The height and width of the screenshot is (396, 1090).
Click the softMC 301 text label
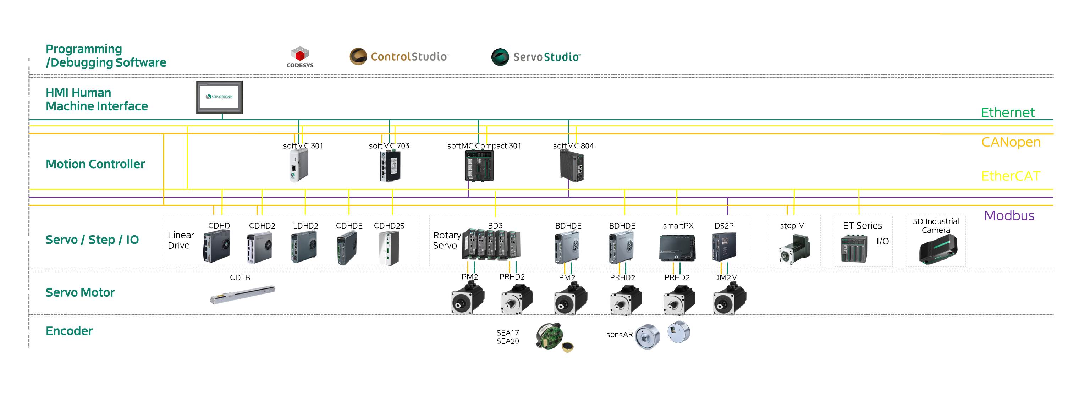click(303, 146)
